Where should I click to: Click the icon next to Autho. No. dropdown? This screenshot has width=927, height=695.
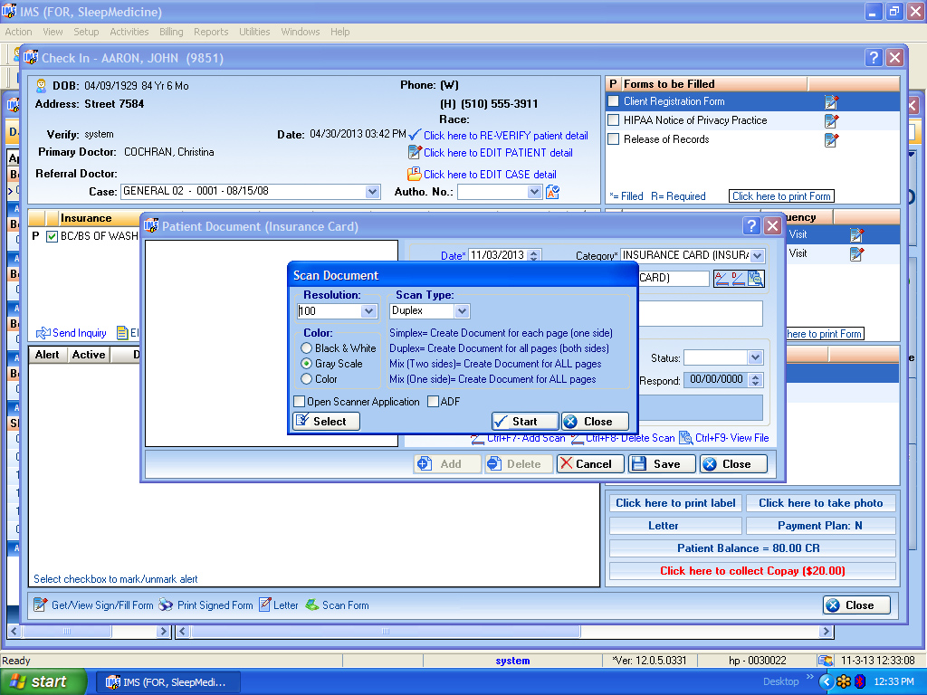(552, 192)
